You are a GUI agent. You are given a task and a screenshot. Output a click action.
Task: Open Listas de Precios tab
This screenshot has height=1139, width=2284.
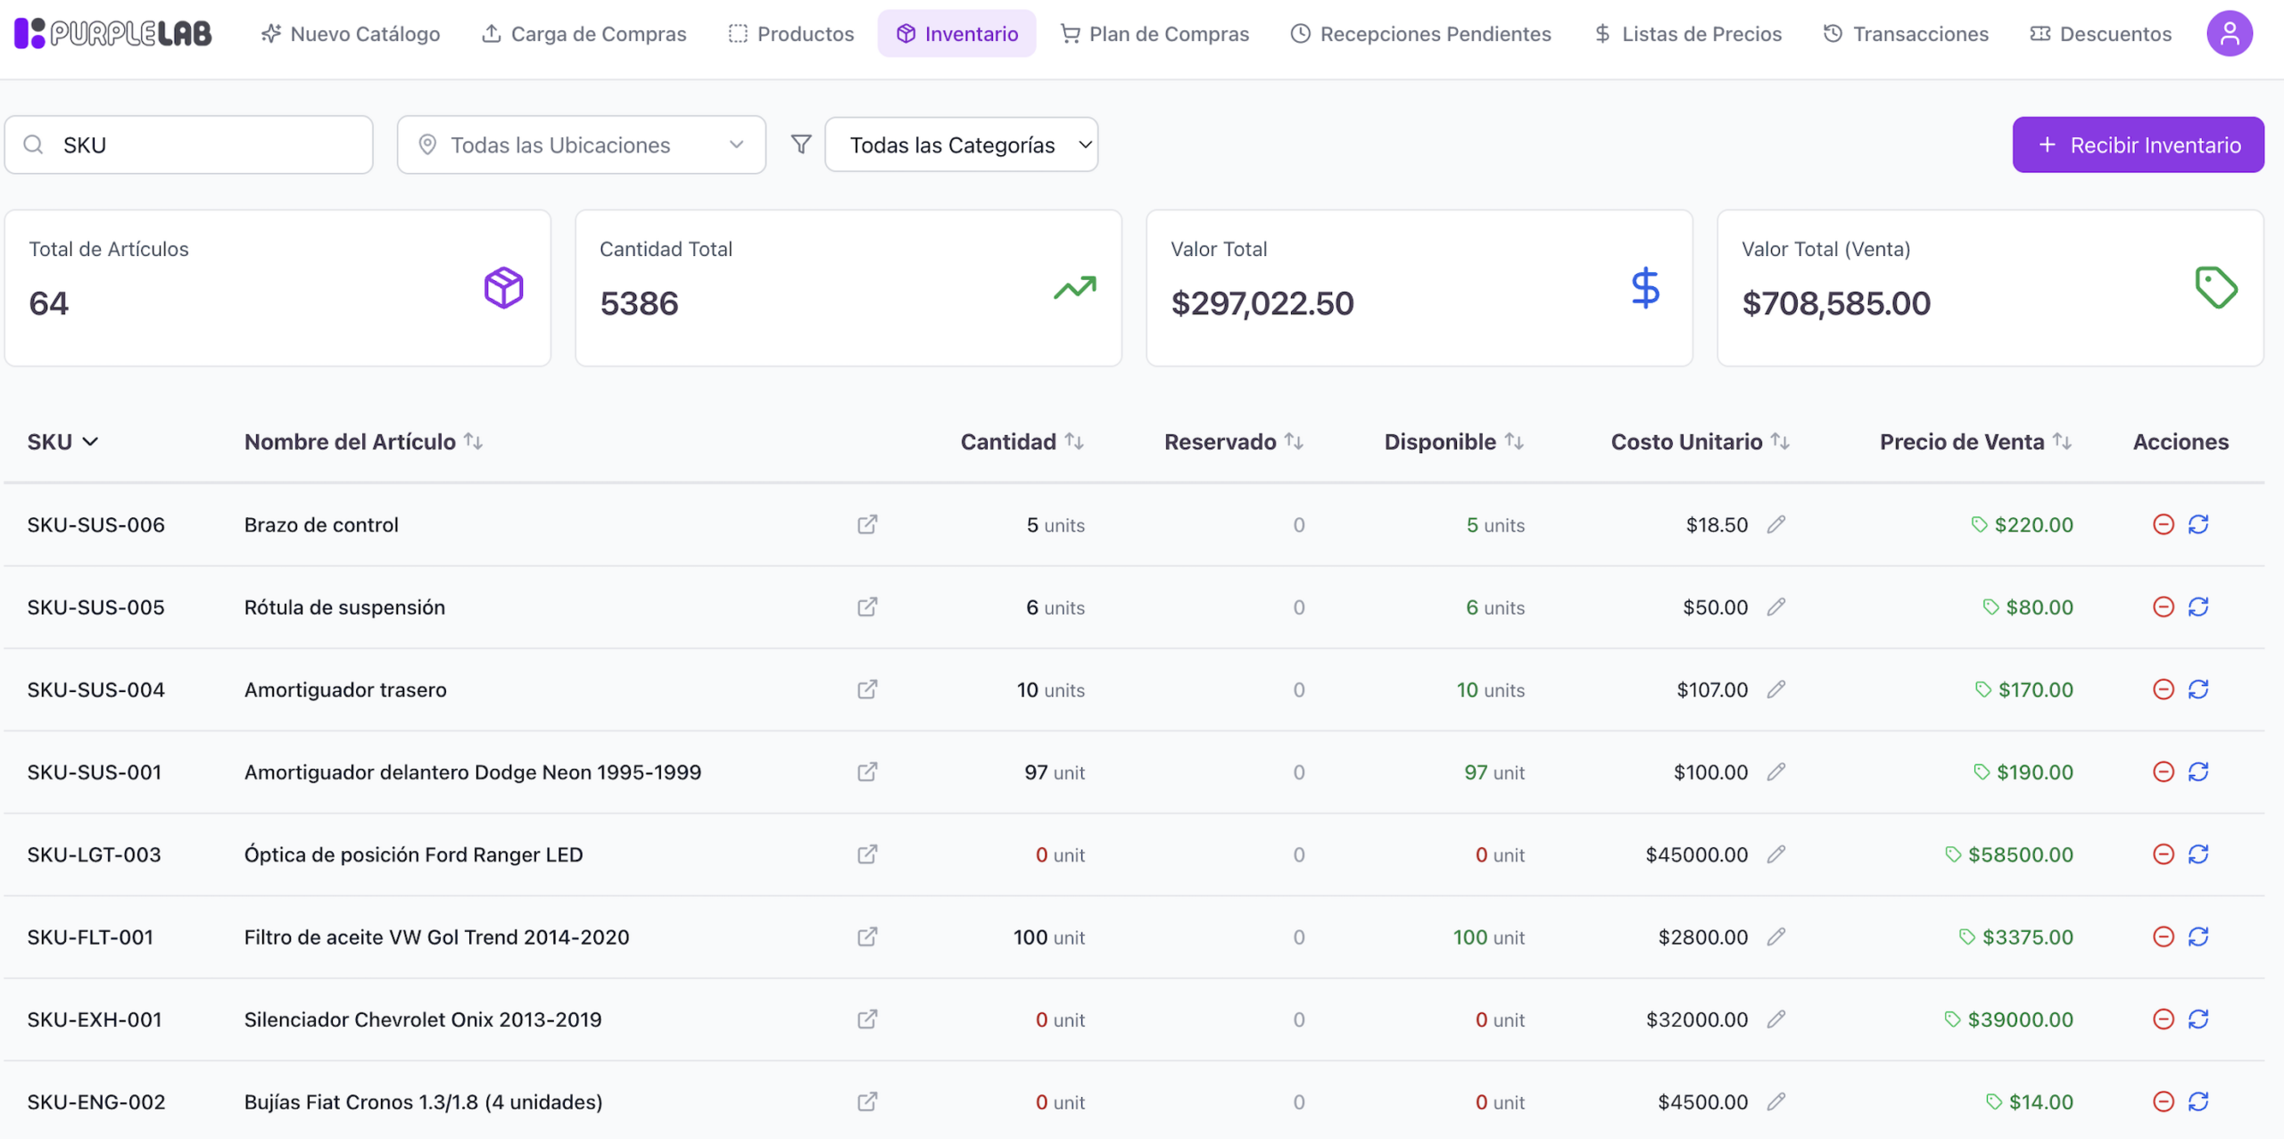click(1688, 34)
